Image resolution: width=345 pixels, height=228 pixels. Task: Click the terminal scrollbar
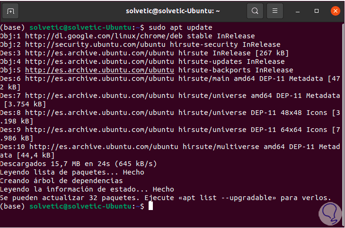click(343, 124)
